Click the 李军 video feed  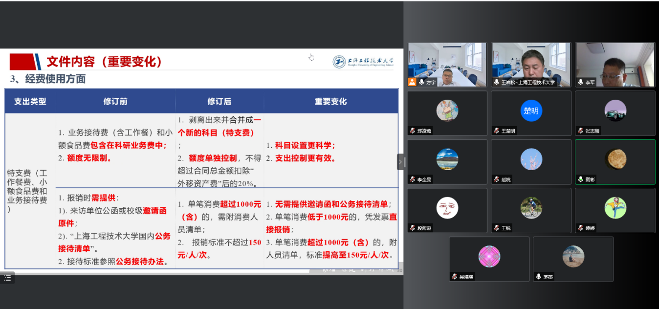pyautogui.click(x=615, y=64)
